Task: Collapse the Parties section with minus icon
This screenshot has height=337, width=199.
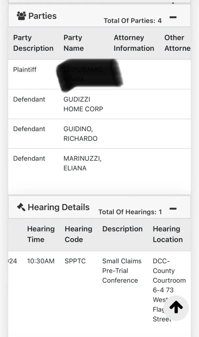Action: [x=173, y=17]
